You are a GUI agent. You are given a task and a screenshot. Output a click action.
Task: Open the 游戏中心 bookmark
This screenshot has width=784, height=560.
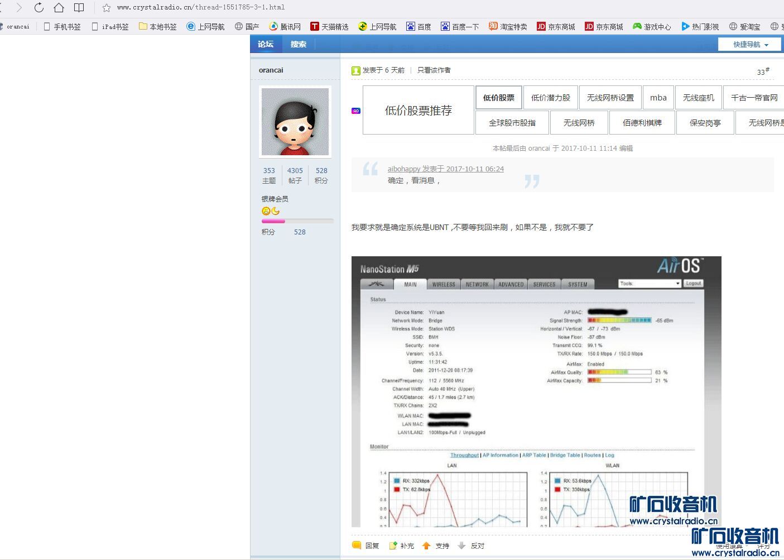[652, 26]
